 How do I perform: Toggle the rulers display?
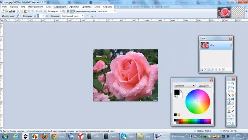[x=72, y=11]
